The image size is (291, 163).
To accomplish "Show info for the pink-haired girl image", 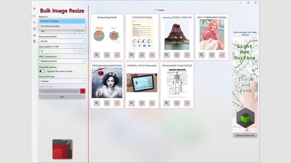I will (212, 55).
